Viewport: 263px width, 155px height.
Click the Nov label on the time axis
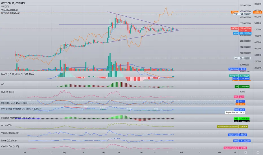click(x=181, y=152)
